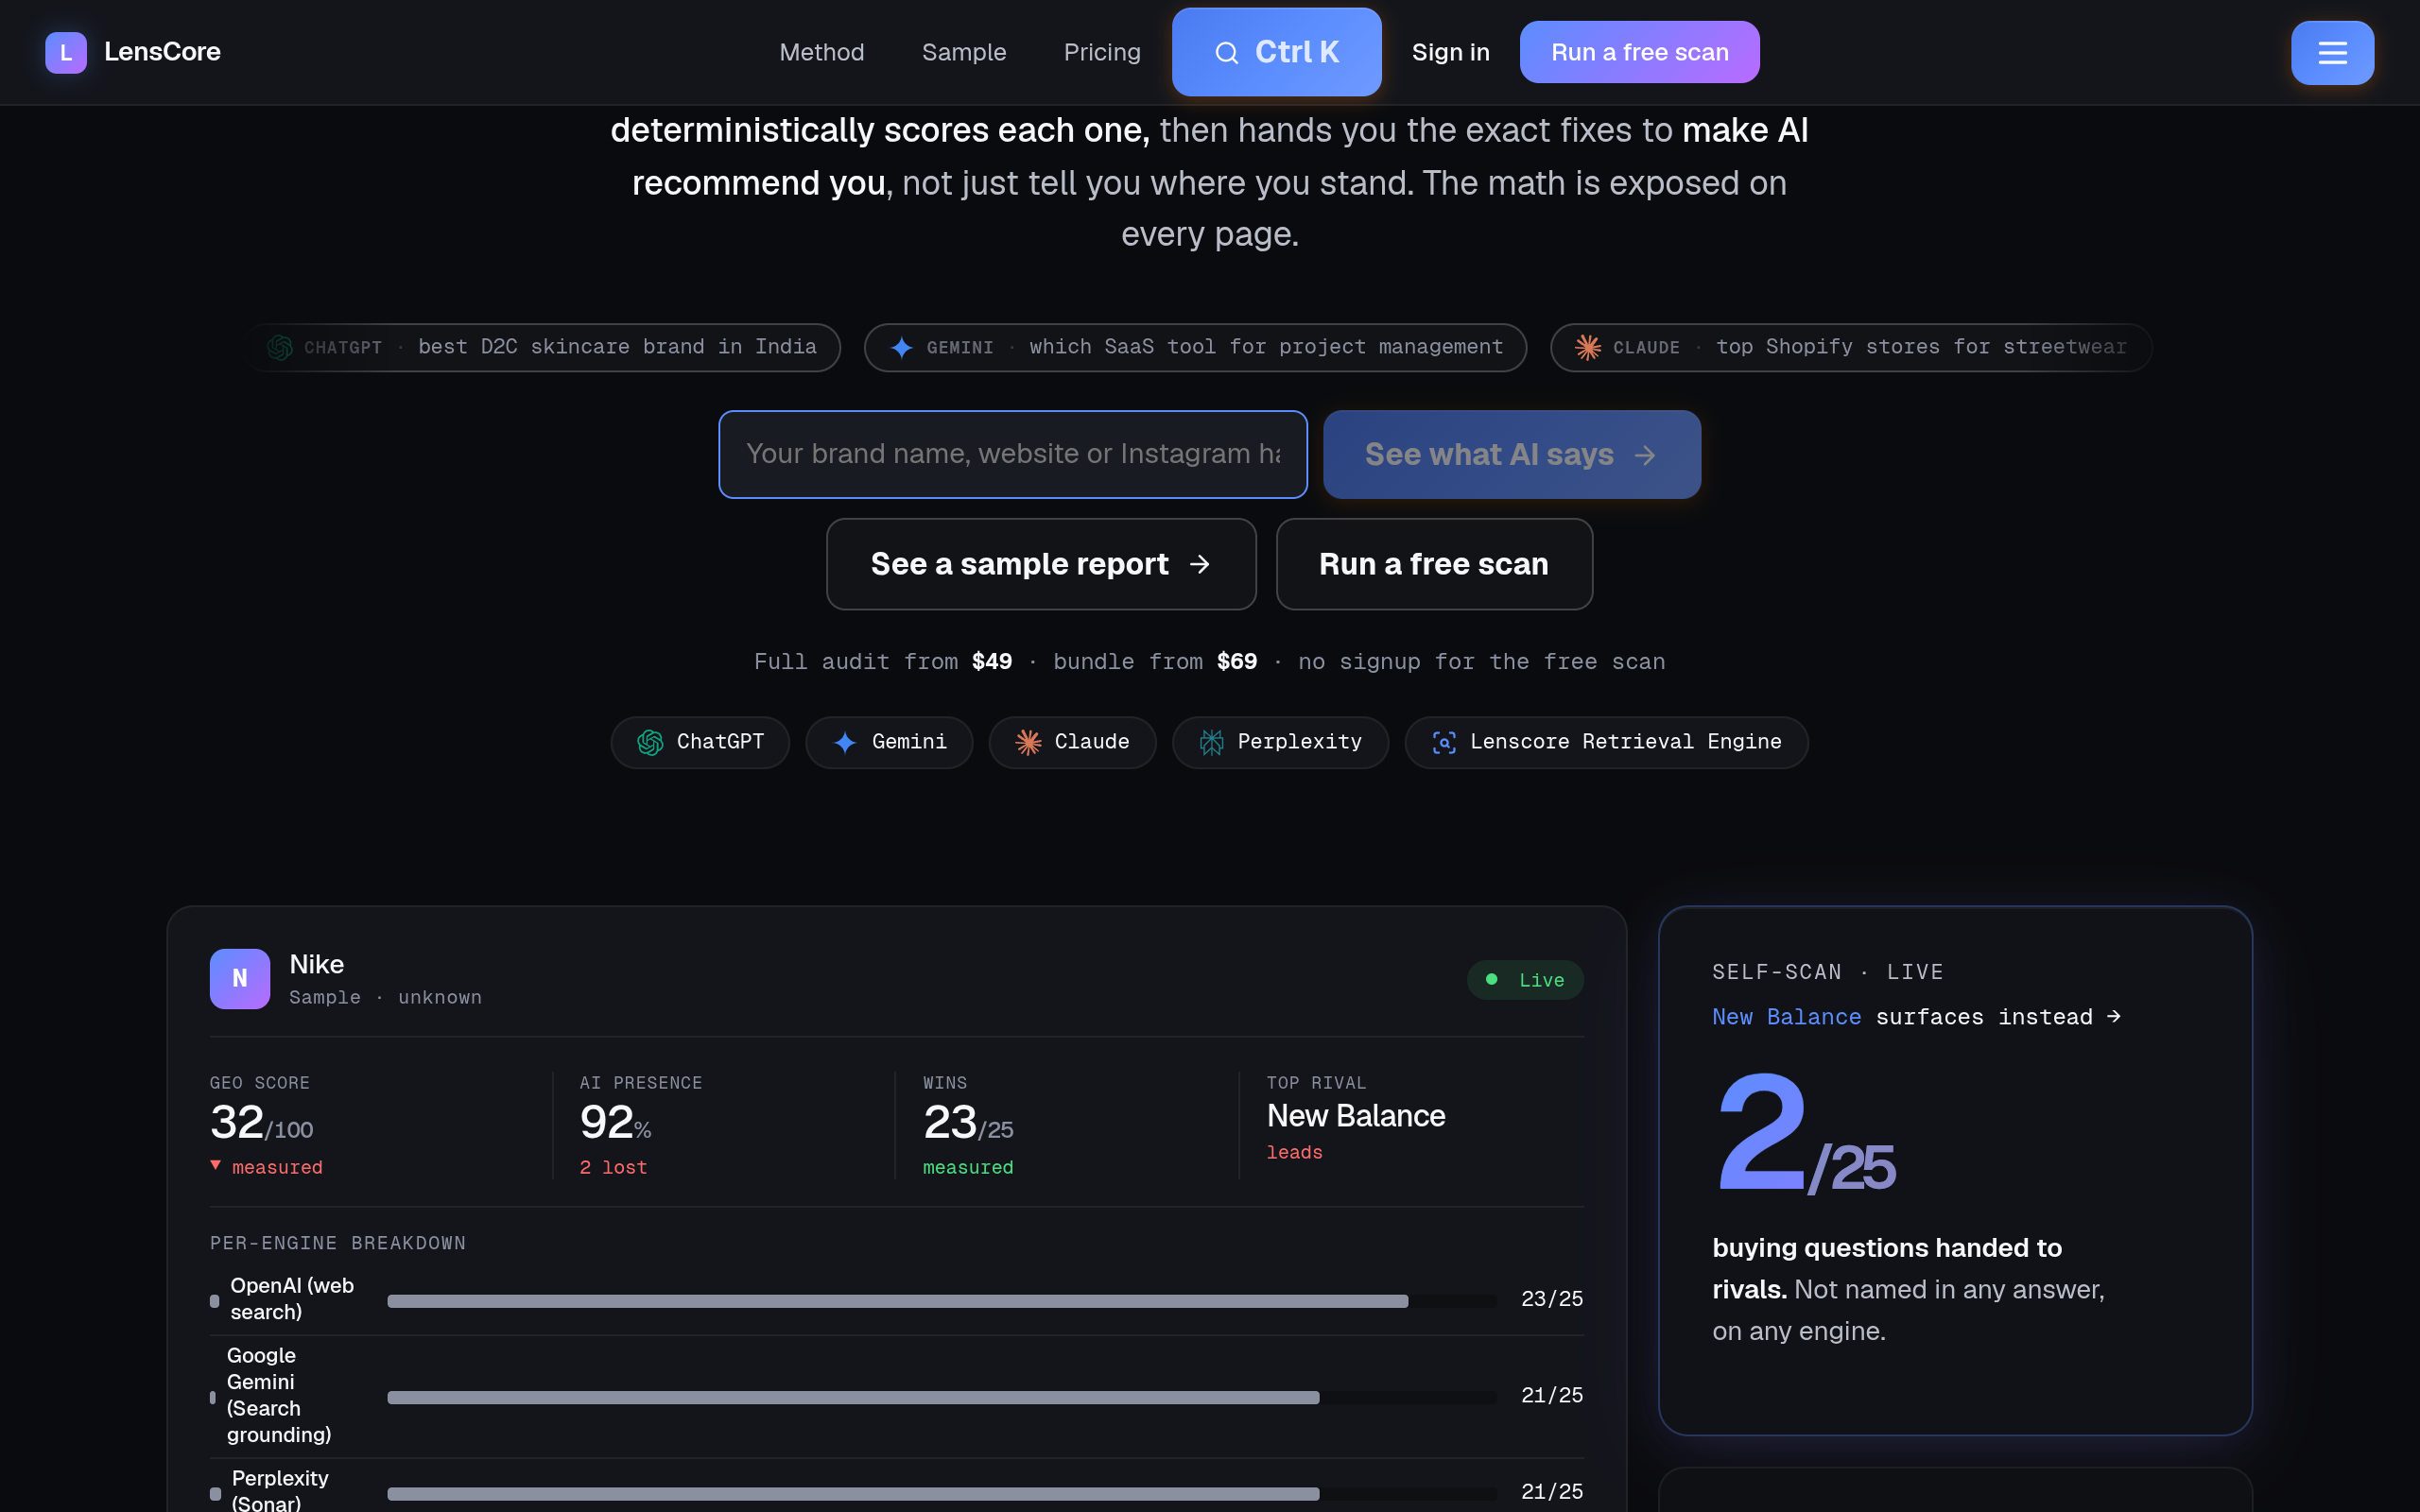The width and height of the screenshot is (2420, 1512).
Task: Click the green Live status dot
Action: [1491, 979]
